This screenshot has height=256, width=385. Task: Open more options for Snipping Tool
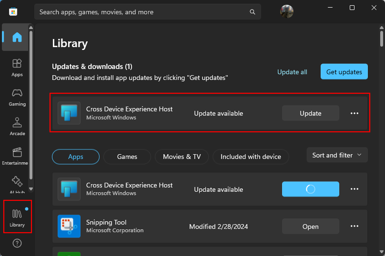click(355, 226)
